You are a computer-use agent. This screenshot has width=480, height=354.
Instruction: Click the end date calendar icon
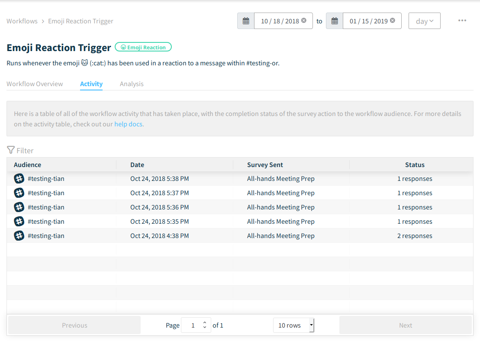(x=335, y=21)
